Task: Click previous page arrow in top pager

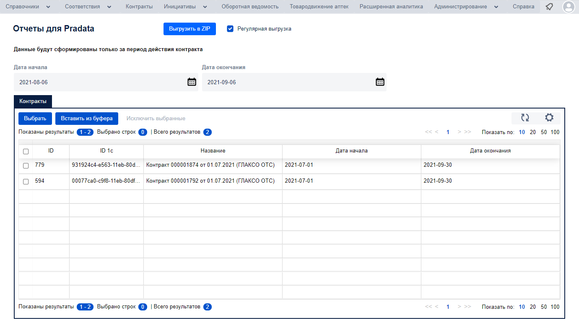Action: tap(436, 132)
